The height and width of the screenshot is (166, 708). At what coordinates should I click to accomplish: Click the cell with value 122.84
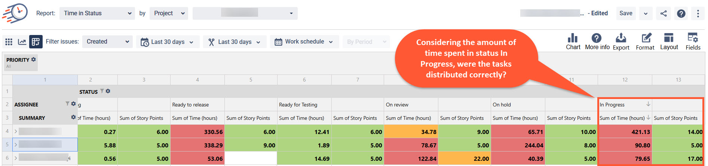pyautogui.click(x=411, y=158)
